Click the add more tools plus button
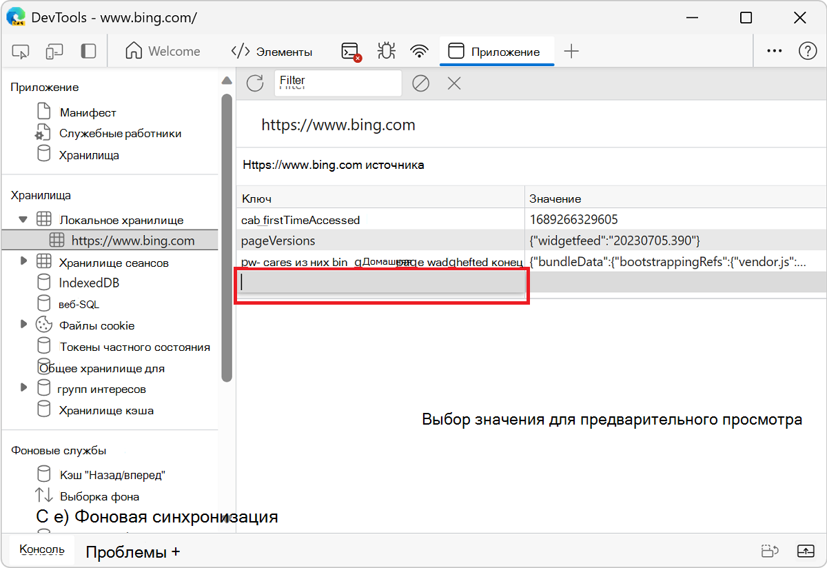The width and height of the screenshot is (827, 568). 571,52
